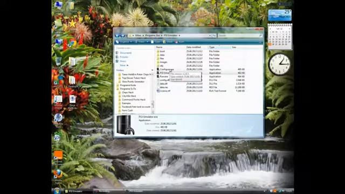
Task: Click the calendar gadget on sidebar
Action: pyautogui.click(x=280, y=37)
